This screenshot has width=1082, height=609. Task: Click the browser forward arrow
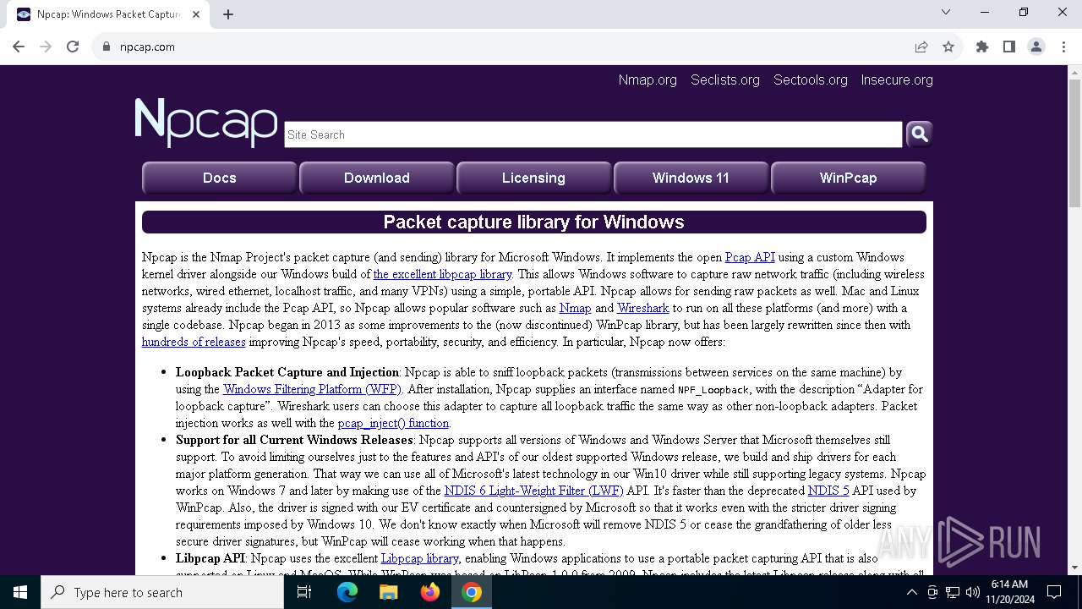tap(46, 47)
